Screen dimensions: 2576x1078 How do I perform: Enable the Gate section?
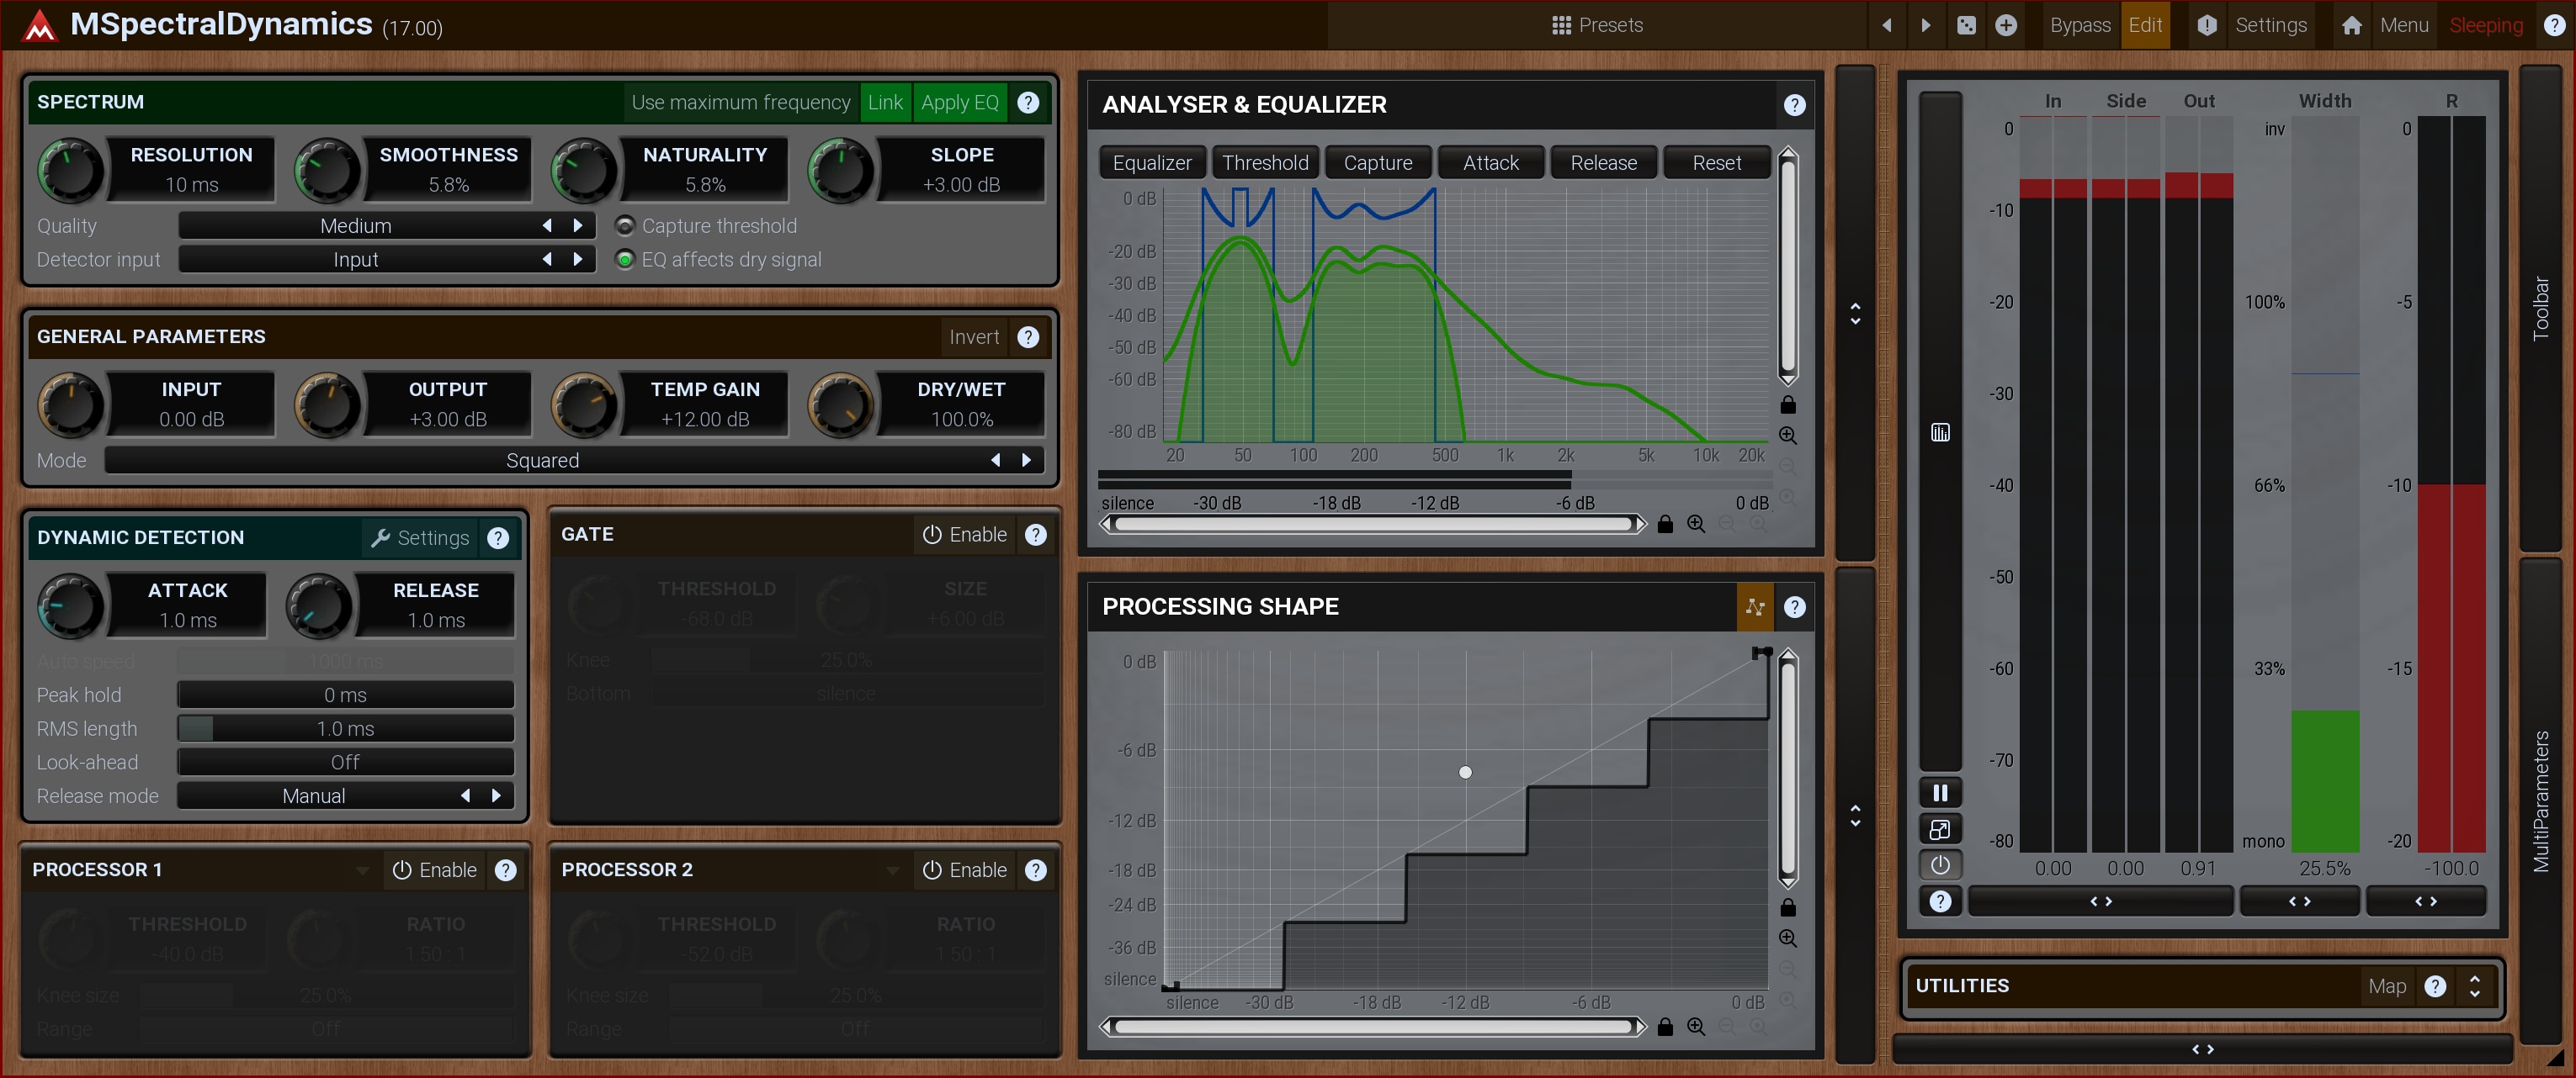(x=964, y=535)
